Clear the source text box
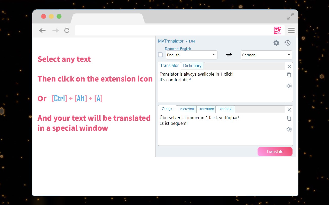329x205 pixels. coord(289,67)
